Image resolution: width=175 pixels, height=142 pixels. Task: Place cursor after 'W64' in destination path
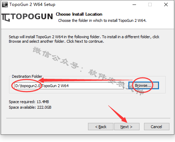(69, 86)
